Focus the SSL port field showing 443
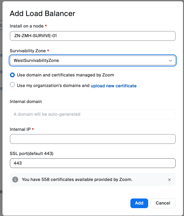Image resolution: width=184 pixels, height=216 pixels. 92,163
